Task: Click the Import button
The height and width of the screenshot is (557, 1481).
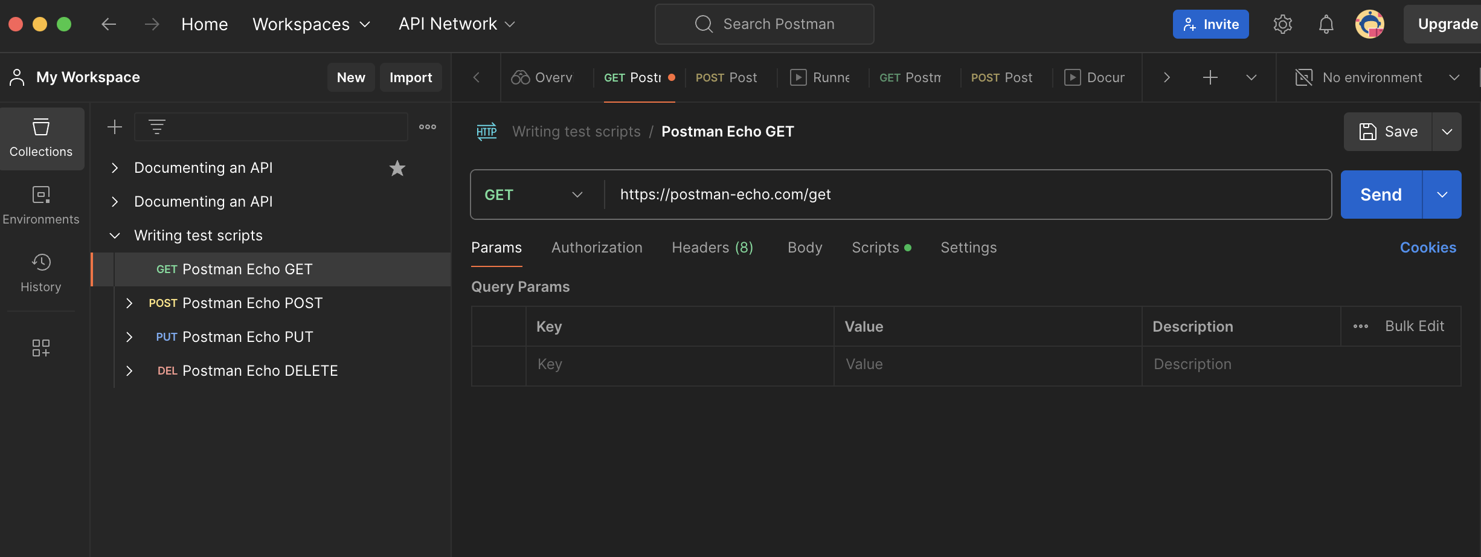Action: tap(411, 77)
